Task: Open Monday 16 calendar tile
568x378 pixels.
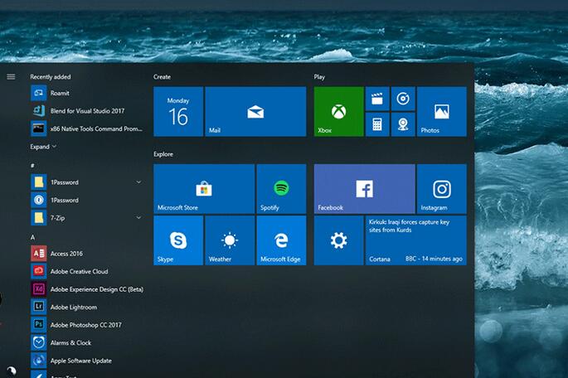Action: pyautogui.click(x=178, y=112)
